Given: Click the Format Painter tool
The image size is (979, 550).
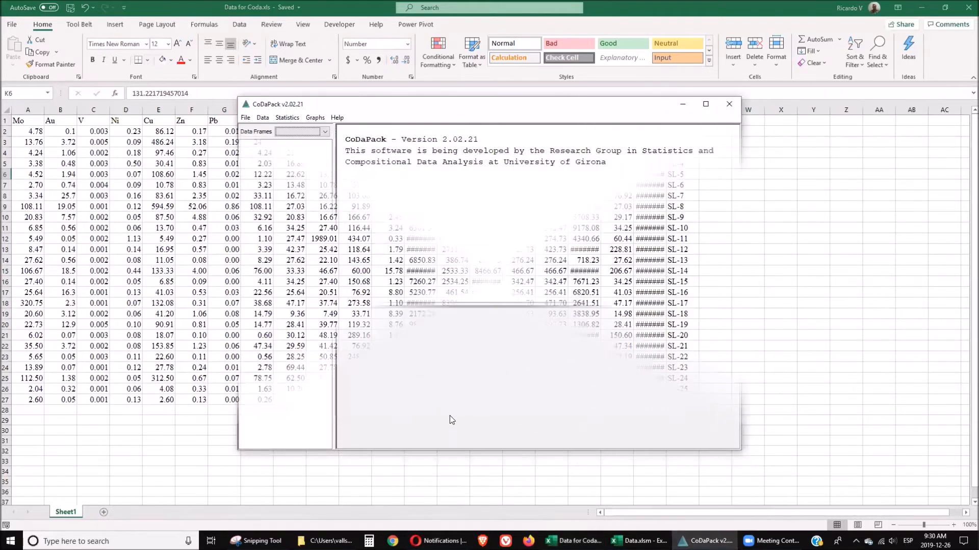Looking at the screenshot, I should 50,64.
